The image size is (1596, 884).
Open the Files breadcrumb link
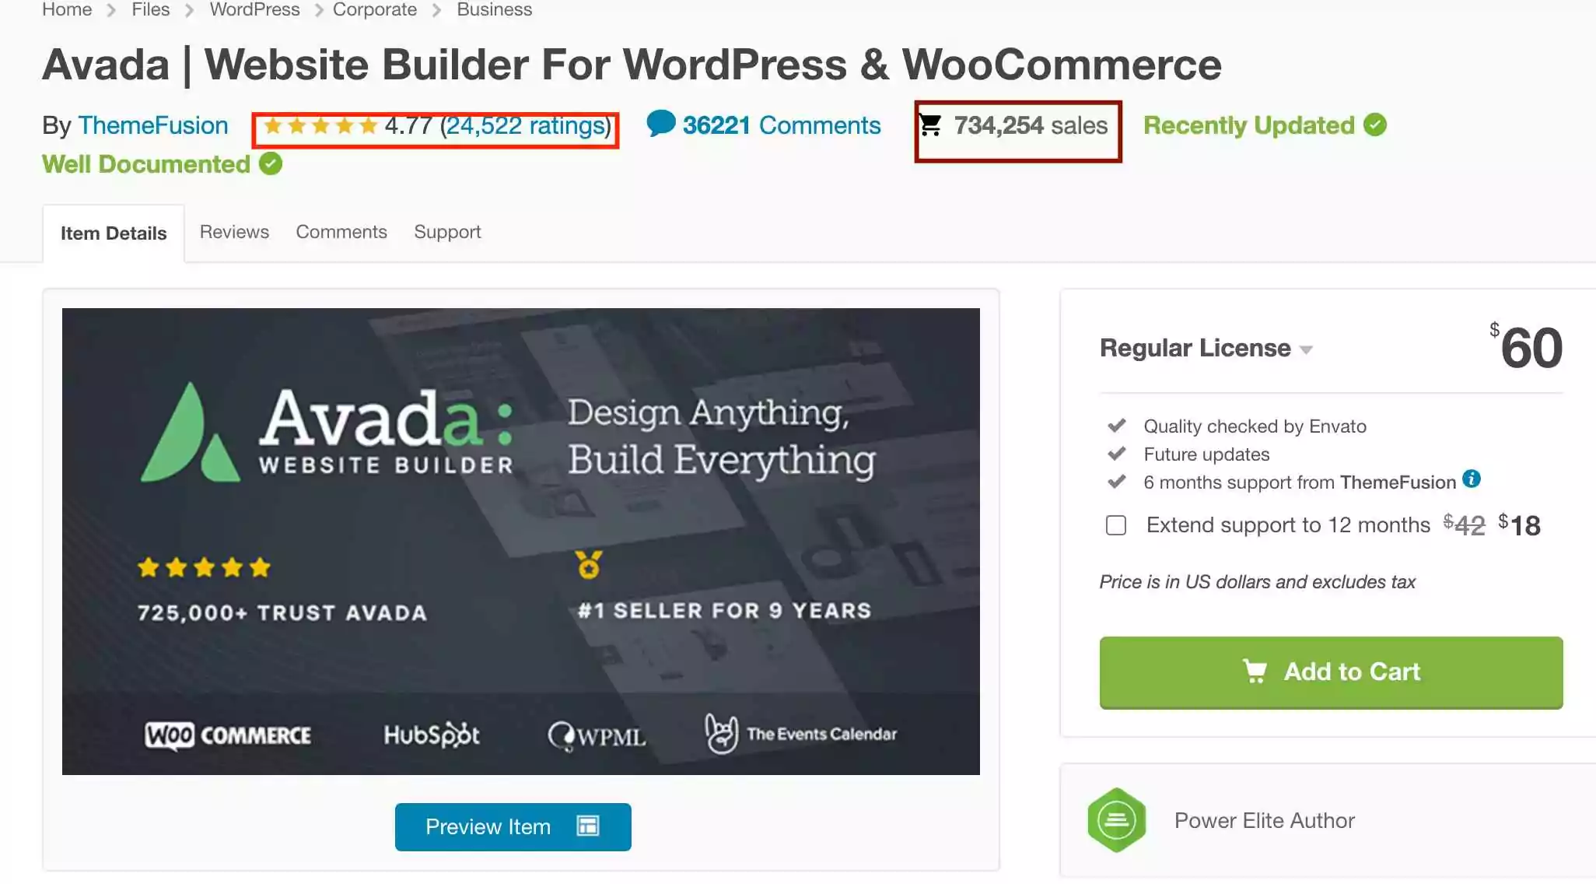[150, 9]
